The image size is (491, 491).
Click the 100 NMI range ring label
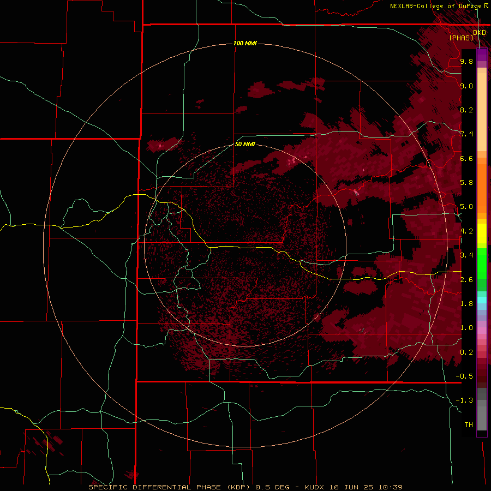point(245,43)
